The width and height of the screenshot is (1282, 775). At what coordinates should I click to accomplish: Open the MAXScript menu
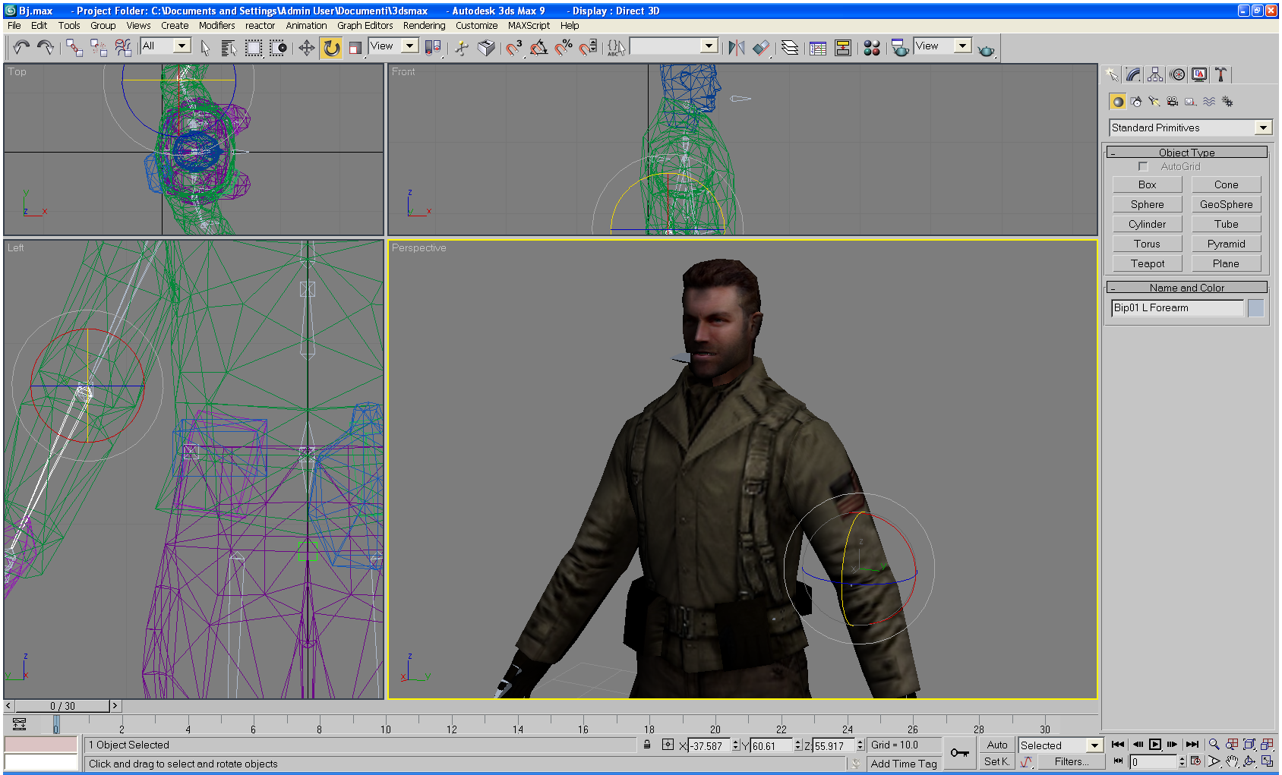pos(529,25)
